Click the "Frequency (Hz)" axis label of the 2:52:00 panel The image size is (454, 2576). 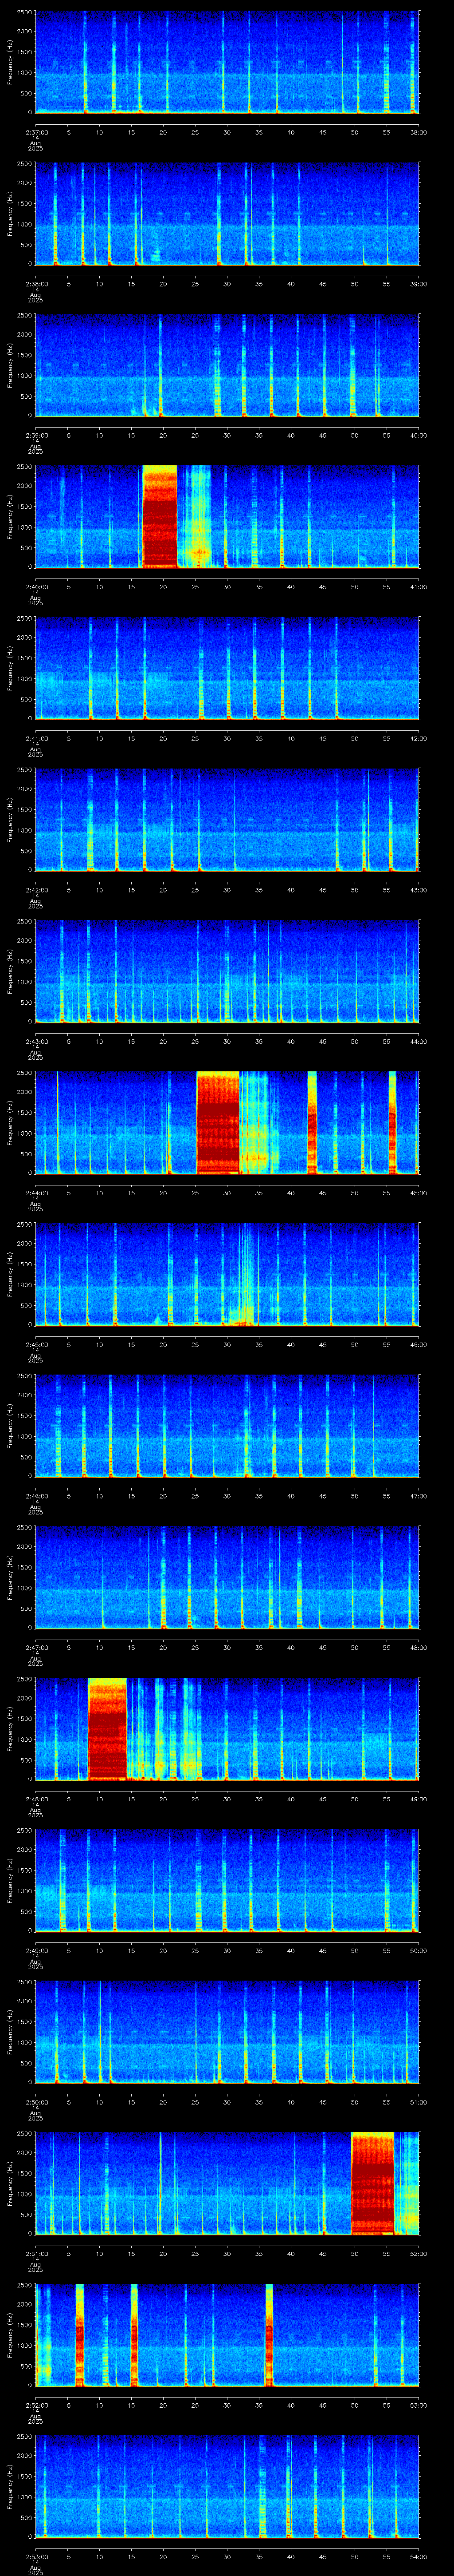click(10, 2335)
